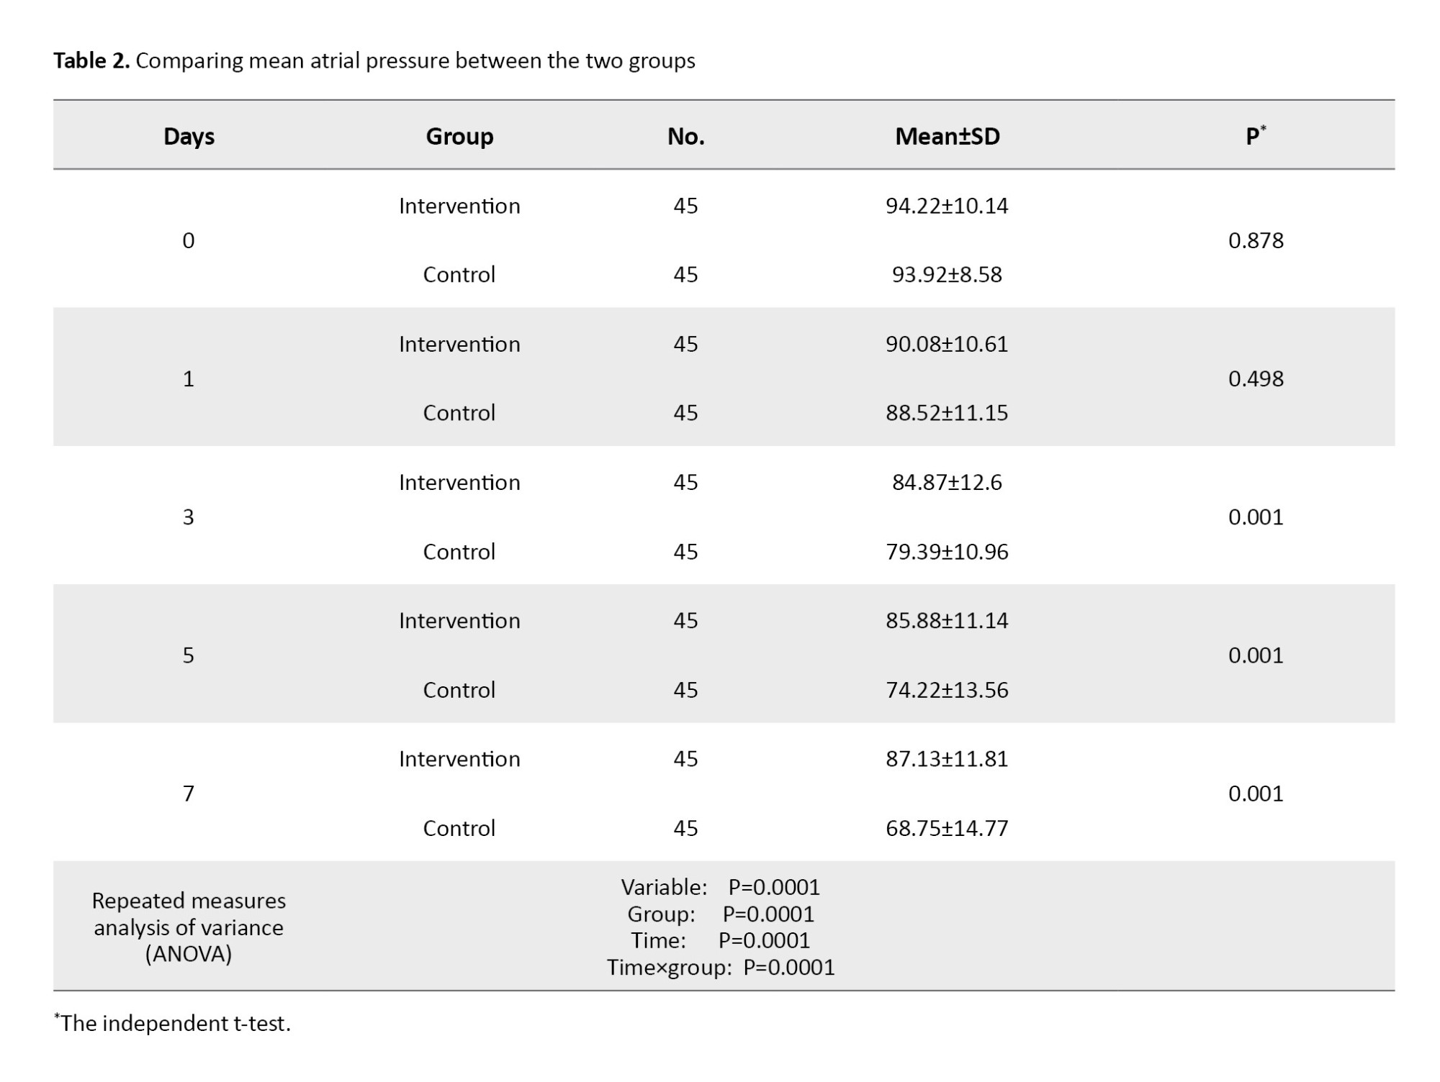
Task: Select the 94.22±10.14 mean value
Action: (947, 206)
